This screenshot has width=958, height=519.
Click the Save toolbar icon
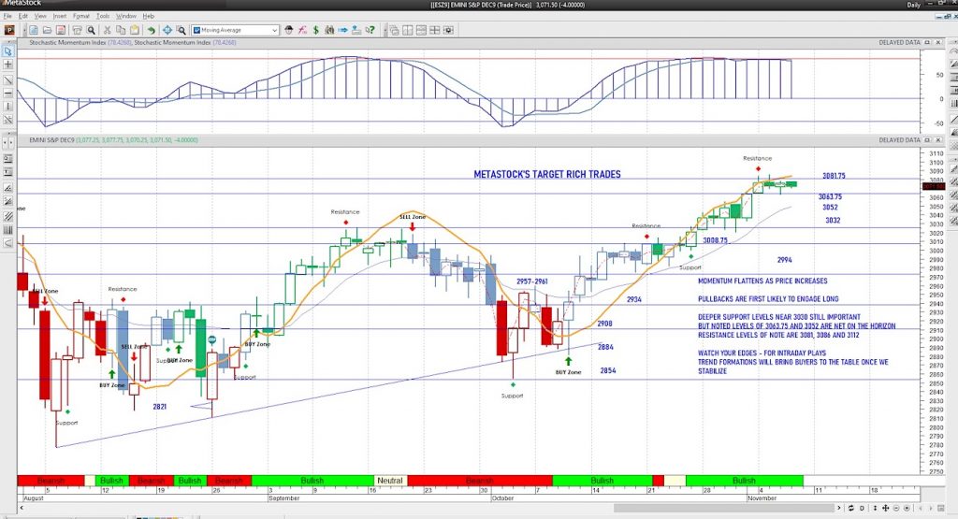pos(61,30)
